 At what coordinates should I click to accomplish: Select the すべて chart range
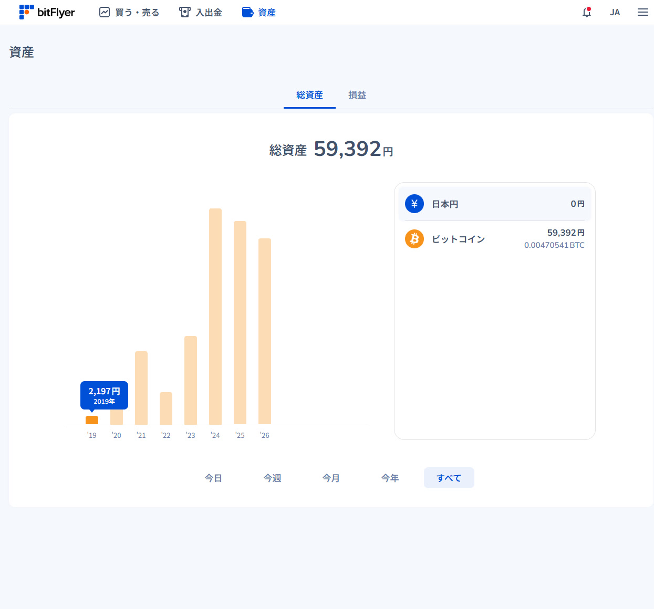pos(449,478)
